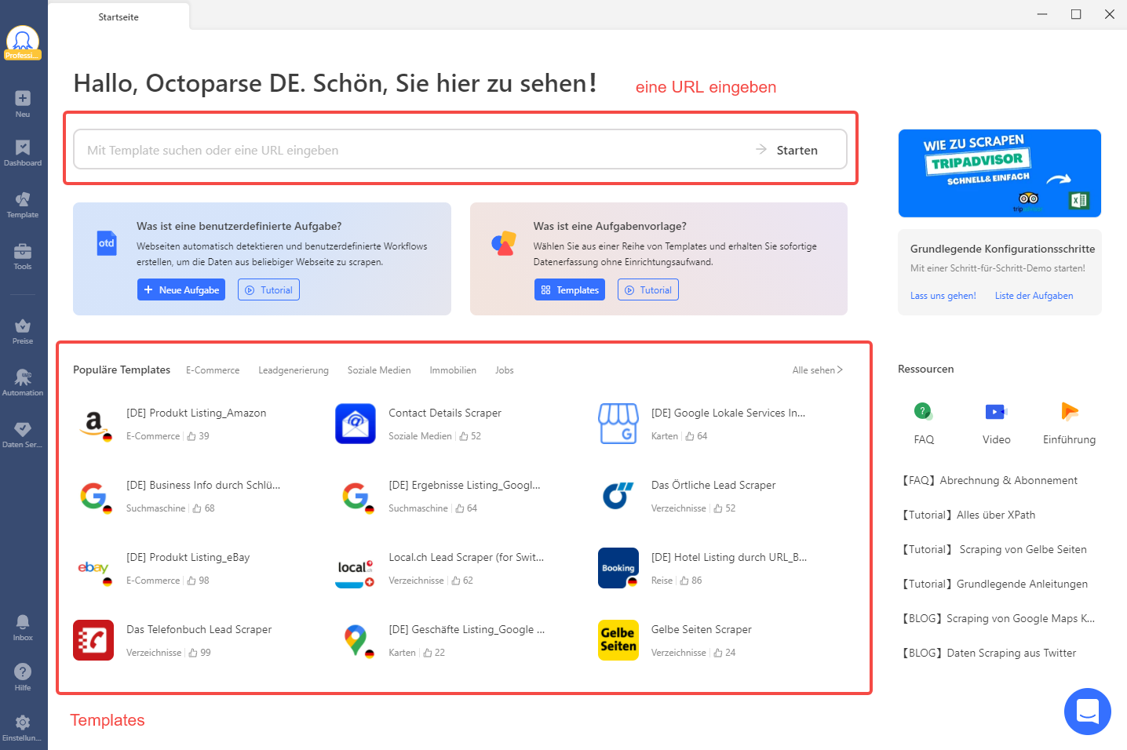This screenshot has height=750, width=1127.
Task: Open Tutorial Grundlegende Anleitungen
Action: (x=994, y=584)
